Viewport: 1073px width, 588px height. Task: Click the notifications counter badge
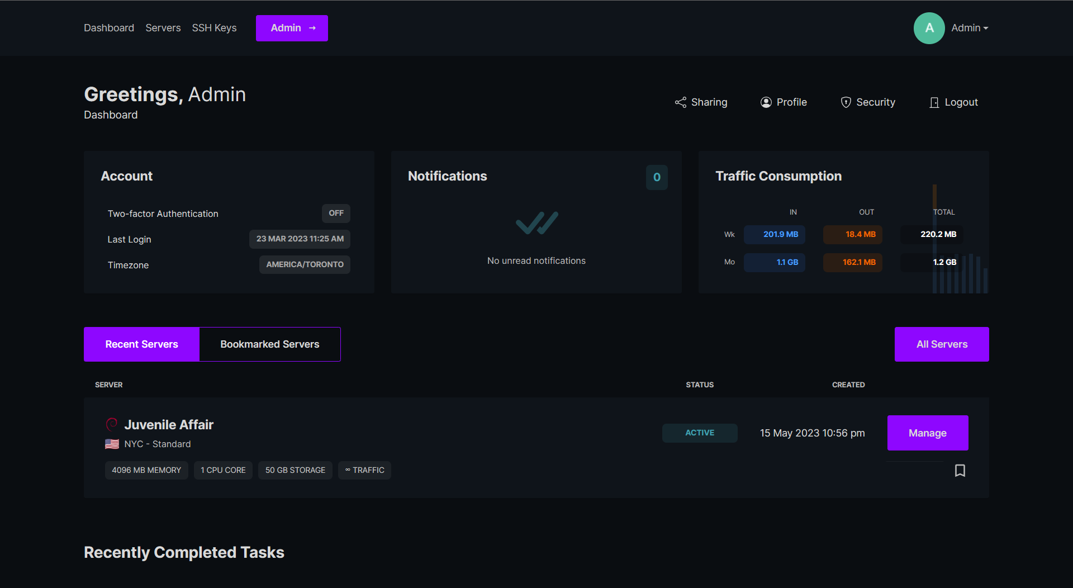click(x=657, y=177)
